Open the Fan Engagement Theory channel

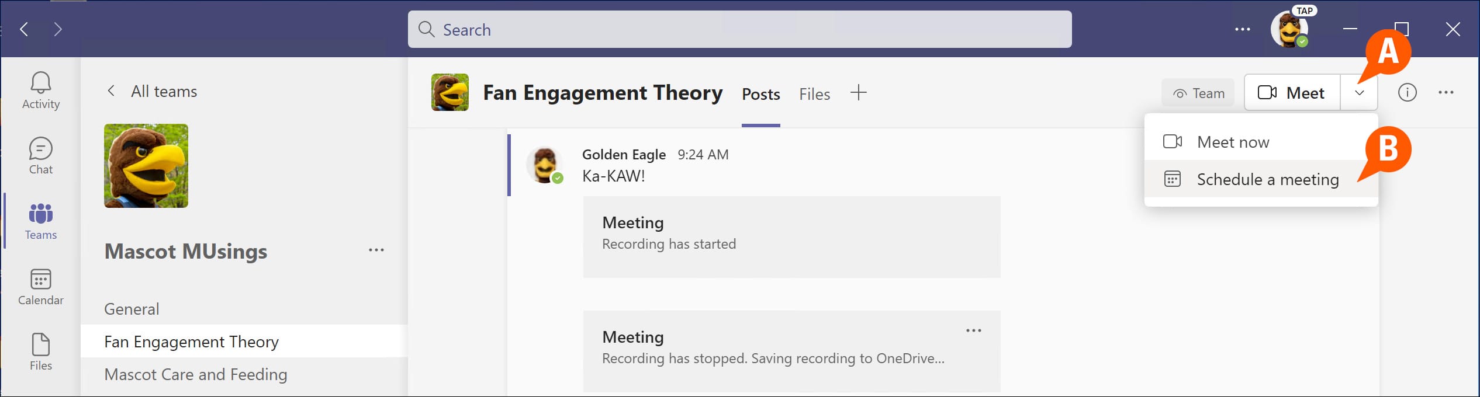tap(191, 342)
